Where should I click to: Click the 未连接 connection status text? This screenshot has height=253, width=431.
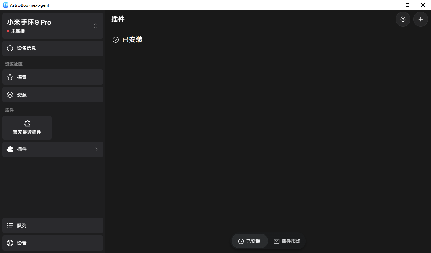[18, 31]
